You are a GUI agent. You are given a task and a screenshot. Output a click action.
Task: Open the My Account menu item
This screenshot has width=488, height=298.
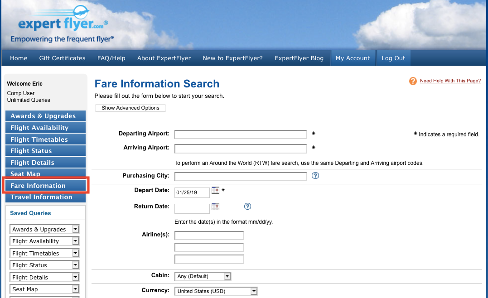click(353, 58)
